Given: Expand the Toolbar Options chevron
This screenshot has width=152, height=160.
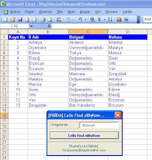Looking at the screenshot, I should point(138,20).
